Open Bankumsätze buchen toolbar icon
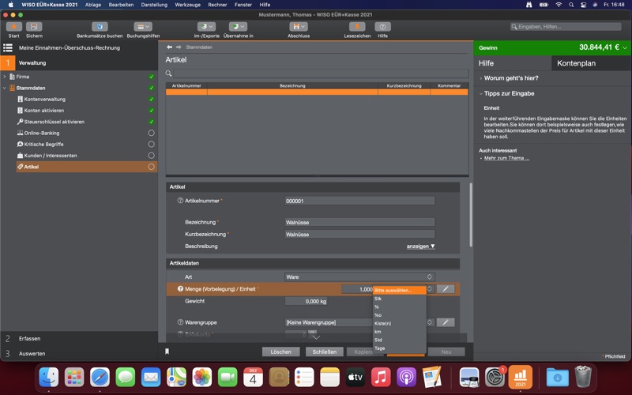The width and height of the screenshot is (632, 395). (100, 27)
